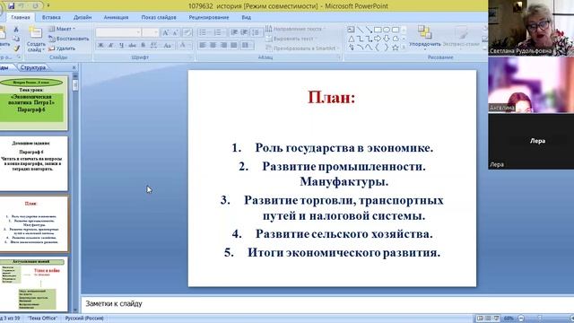This screenshot has height=323, width=574.
Task: Click the Format Painter brush icon
Action: (16, 48)
